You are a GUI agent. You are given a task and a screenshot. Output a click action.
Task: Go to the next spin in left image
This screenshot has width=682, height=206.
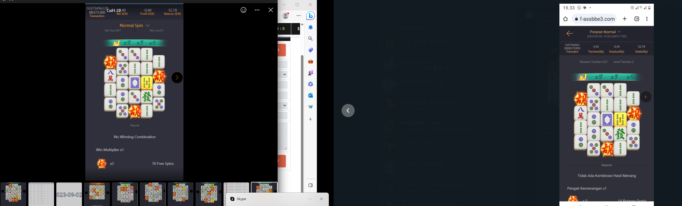pos(177,78)
